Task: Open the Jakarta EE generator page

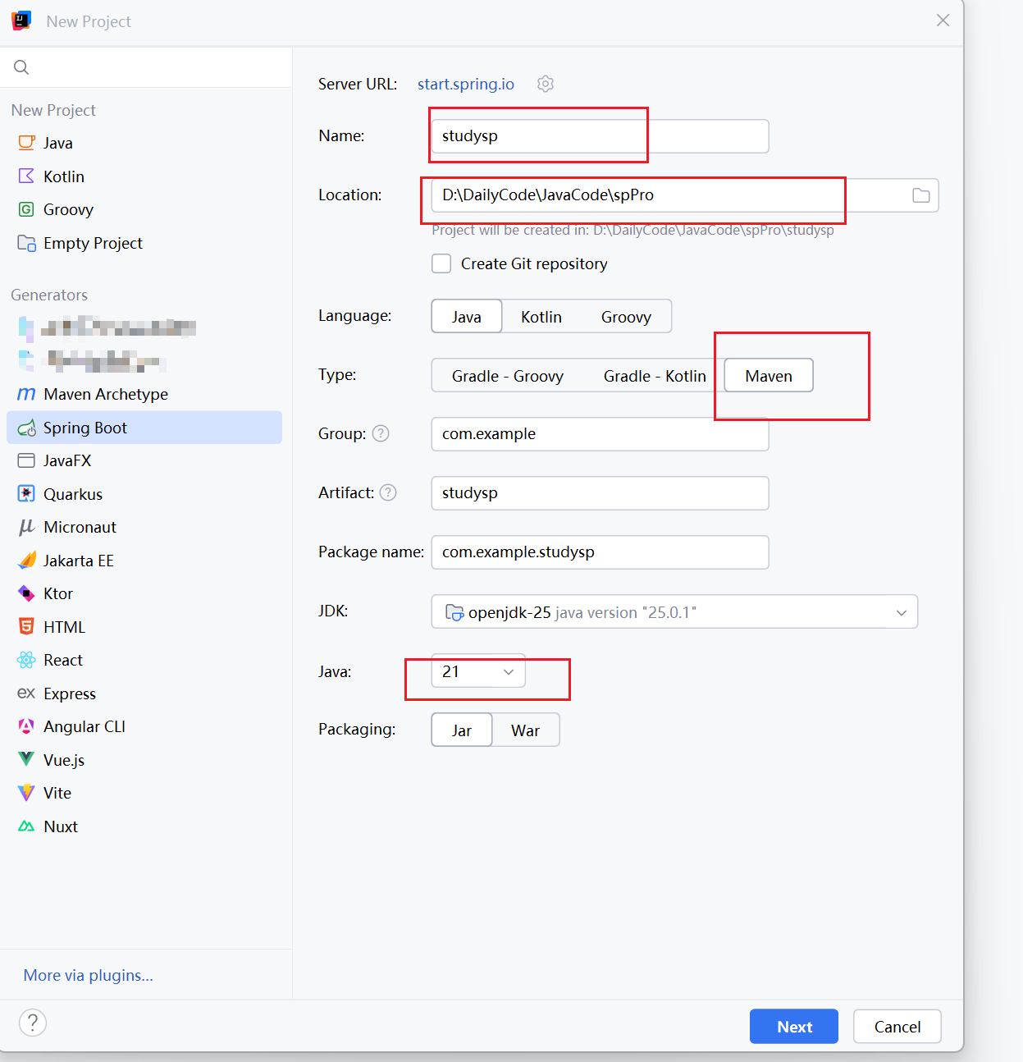Action: [144, 561]
